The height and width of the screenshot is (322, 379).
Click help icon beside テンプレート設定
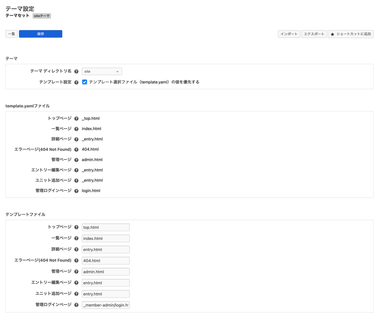pos(76,83)
